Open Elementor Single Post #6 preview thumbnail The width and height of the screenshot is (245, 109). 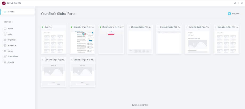coord(82,42)
